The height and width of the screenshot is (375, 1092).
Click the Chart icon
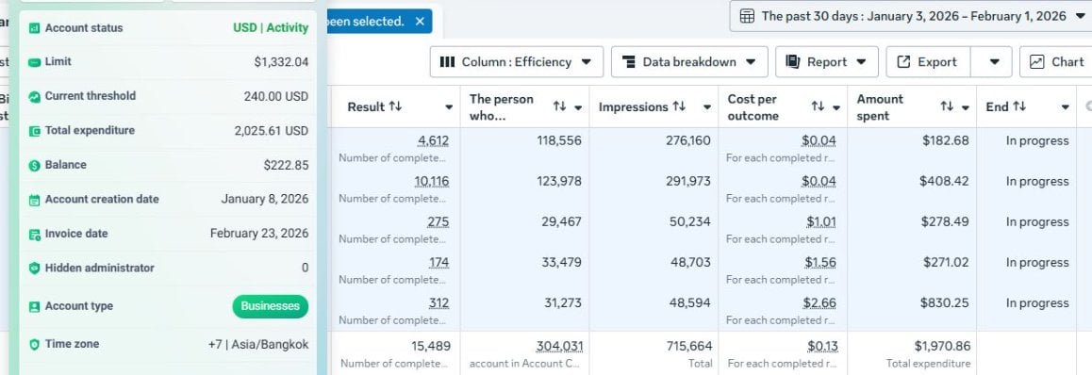coord(1037,62)
